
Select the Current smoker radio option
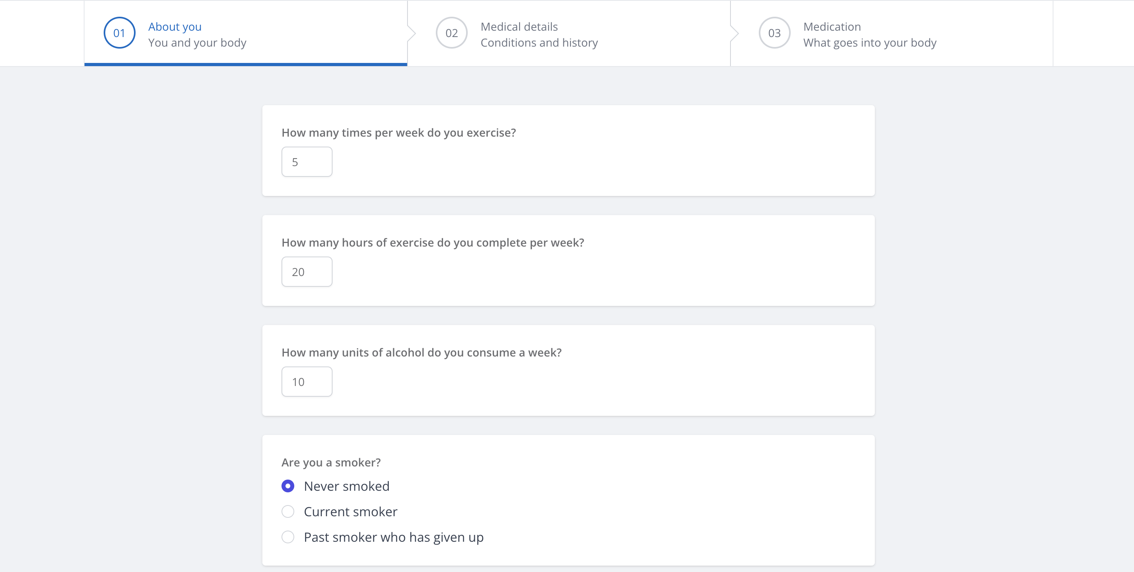coord(288,511)
